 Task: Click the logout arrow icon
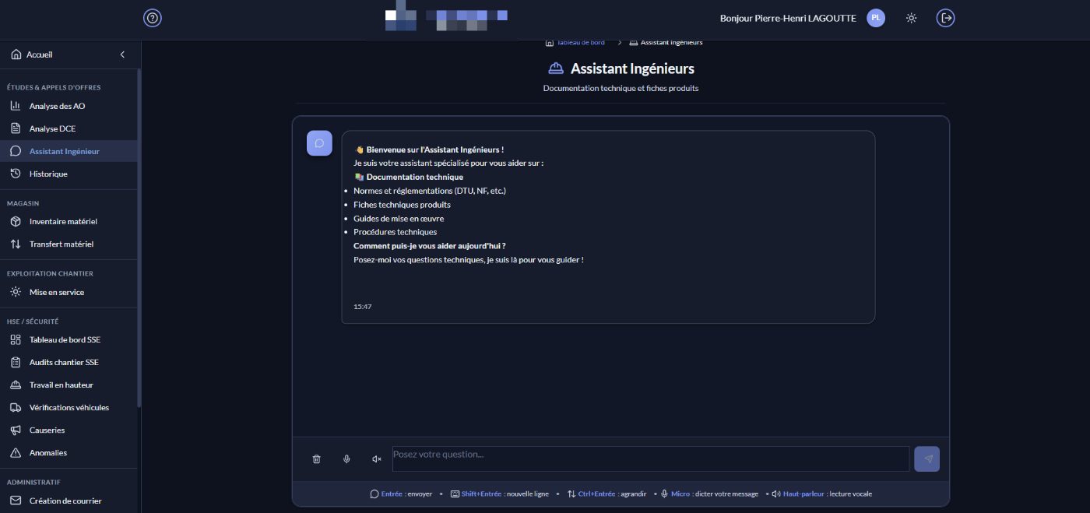(x=945, y=18)
